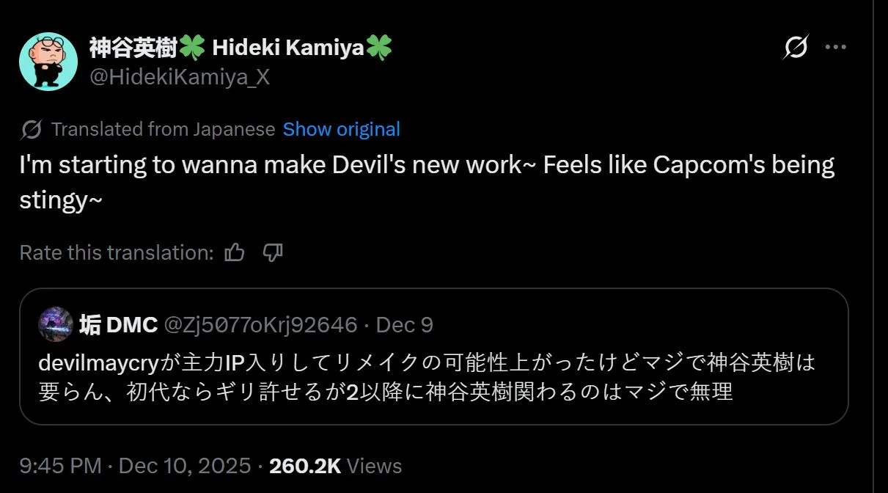Screen dimensions: 888x493
Task: Click the Dec 10, 2025 post timestamp
Action: coord(132,465)
